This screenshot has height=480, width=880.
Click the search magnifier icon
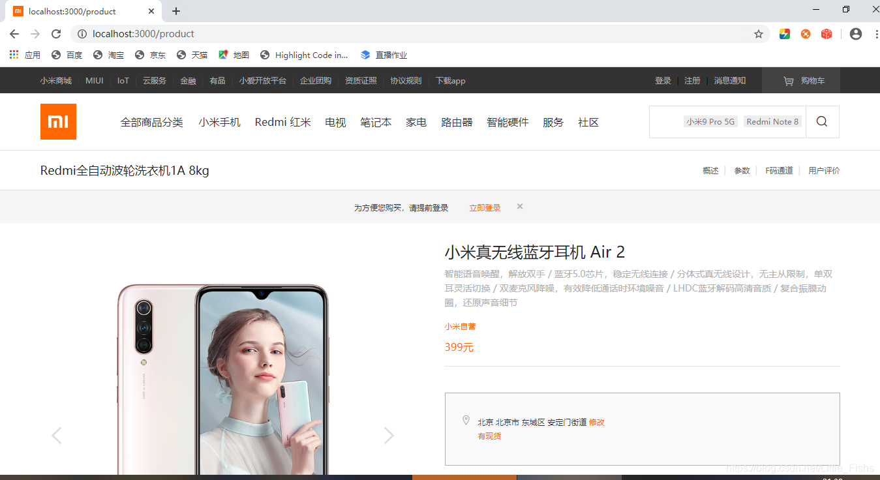[x=821, y=121]
